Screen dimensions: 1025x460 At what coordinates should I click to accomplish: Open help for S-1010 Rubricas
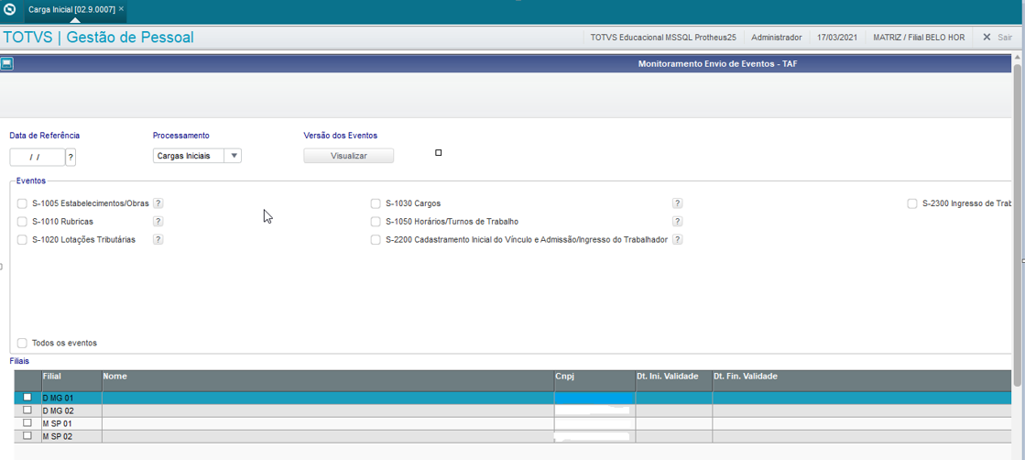point(158,221)
